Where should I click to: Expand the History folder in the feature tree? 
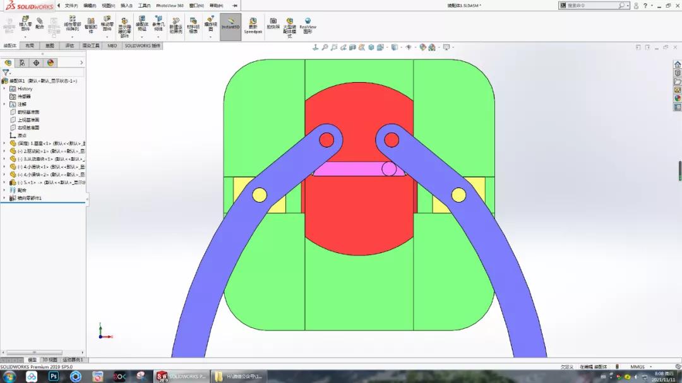tap(5, 88)
